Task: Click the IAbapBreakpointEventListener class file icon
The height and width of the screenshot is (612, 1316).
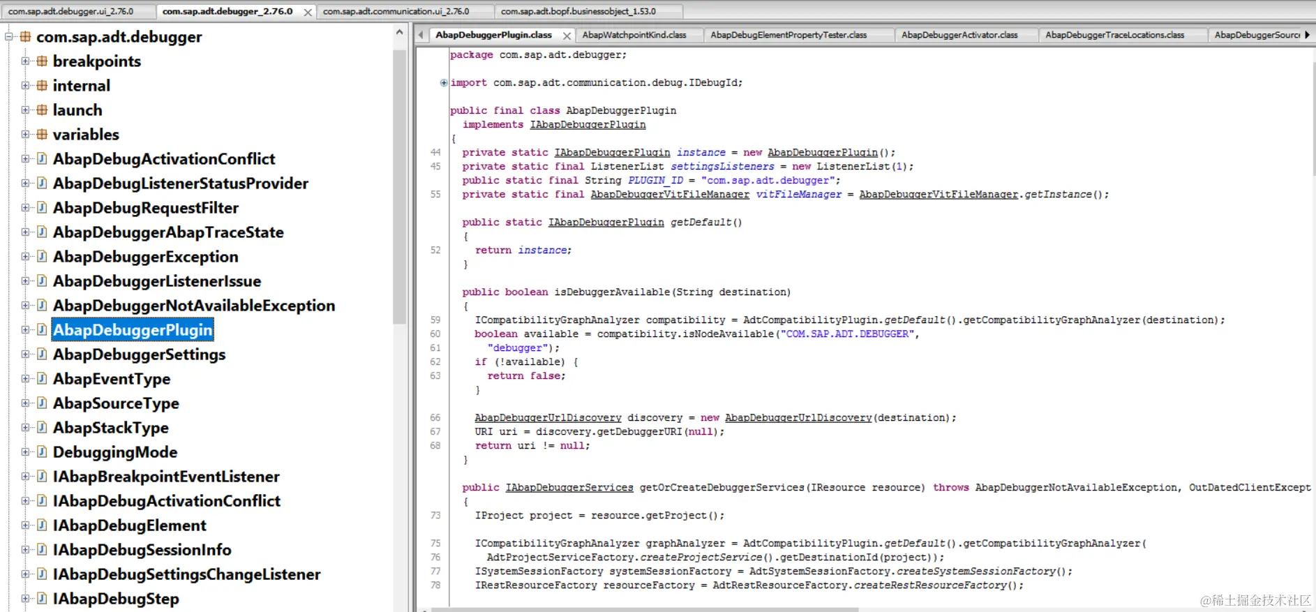Action: 42,477
